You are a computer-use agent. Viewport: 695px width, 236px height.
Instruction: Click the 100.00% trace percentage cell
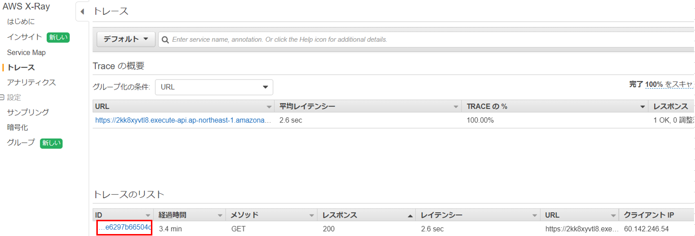click(x=480, y=120)
